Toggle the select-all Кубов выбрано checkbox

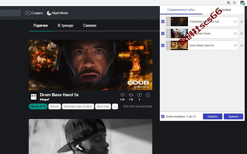click(x=163, y=116)
